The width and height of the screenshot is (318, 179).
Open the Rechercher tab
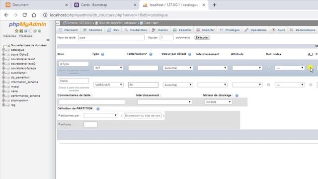tap(136, 30)
